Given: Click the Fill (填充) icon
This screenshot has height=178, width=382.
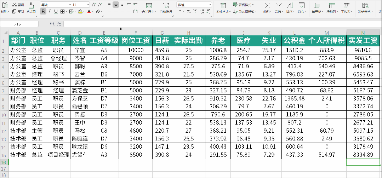Looking at the screenshot, I should pyautogui.click(x=301, y=6).
